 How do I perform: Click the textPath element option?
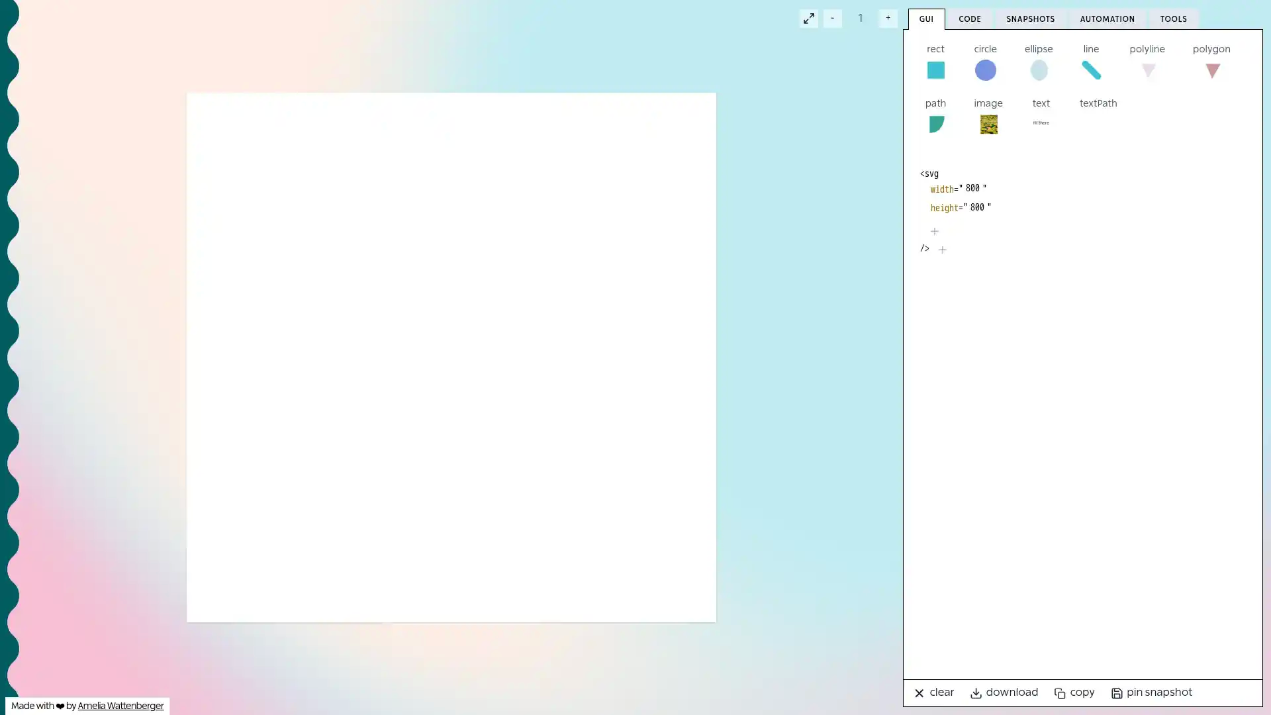1098,103
